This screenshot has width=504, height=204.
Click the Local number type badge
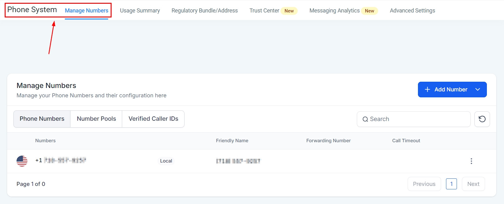[166, 161]
